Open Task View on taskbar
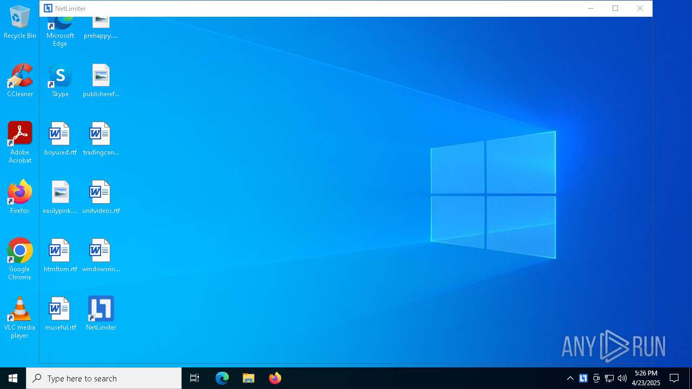 click(195, 378)
